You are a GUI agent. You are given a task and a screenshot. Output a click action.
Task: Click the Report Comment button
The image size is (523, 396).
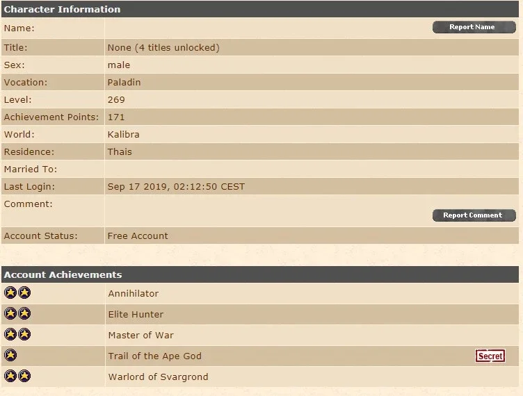(474, 215)
